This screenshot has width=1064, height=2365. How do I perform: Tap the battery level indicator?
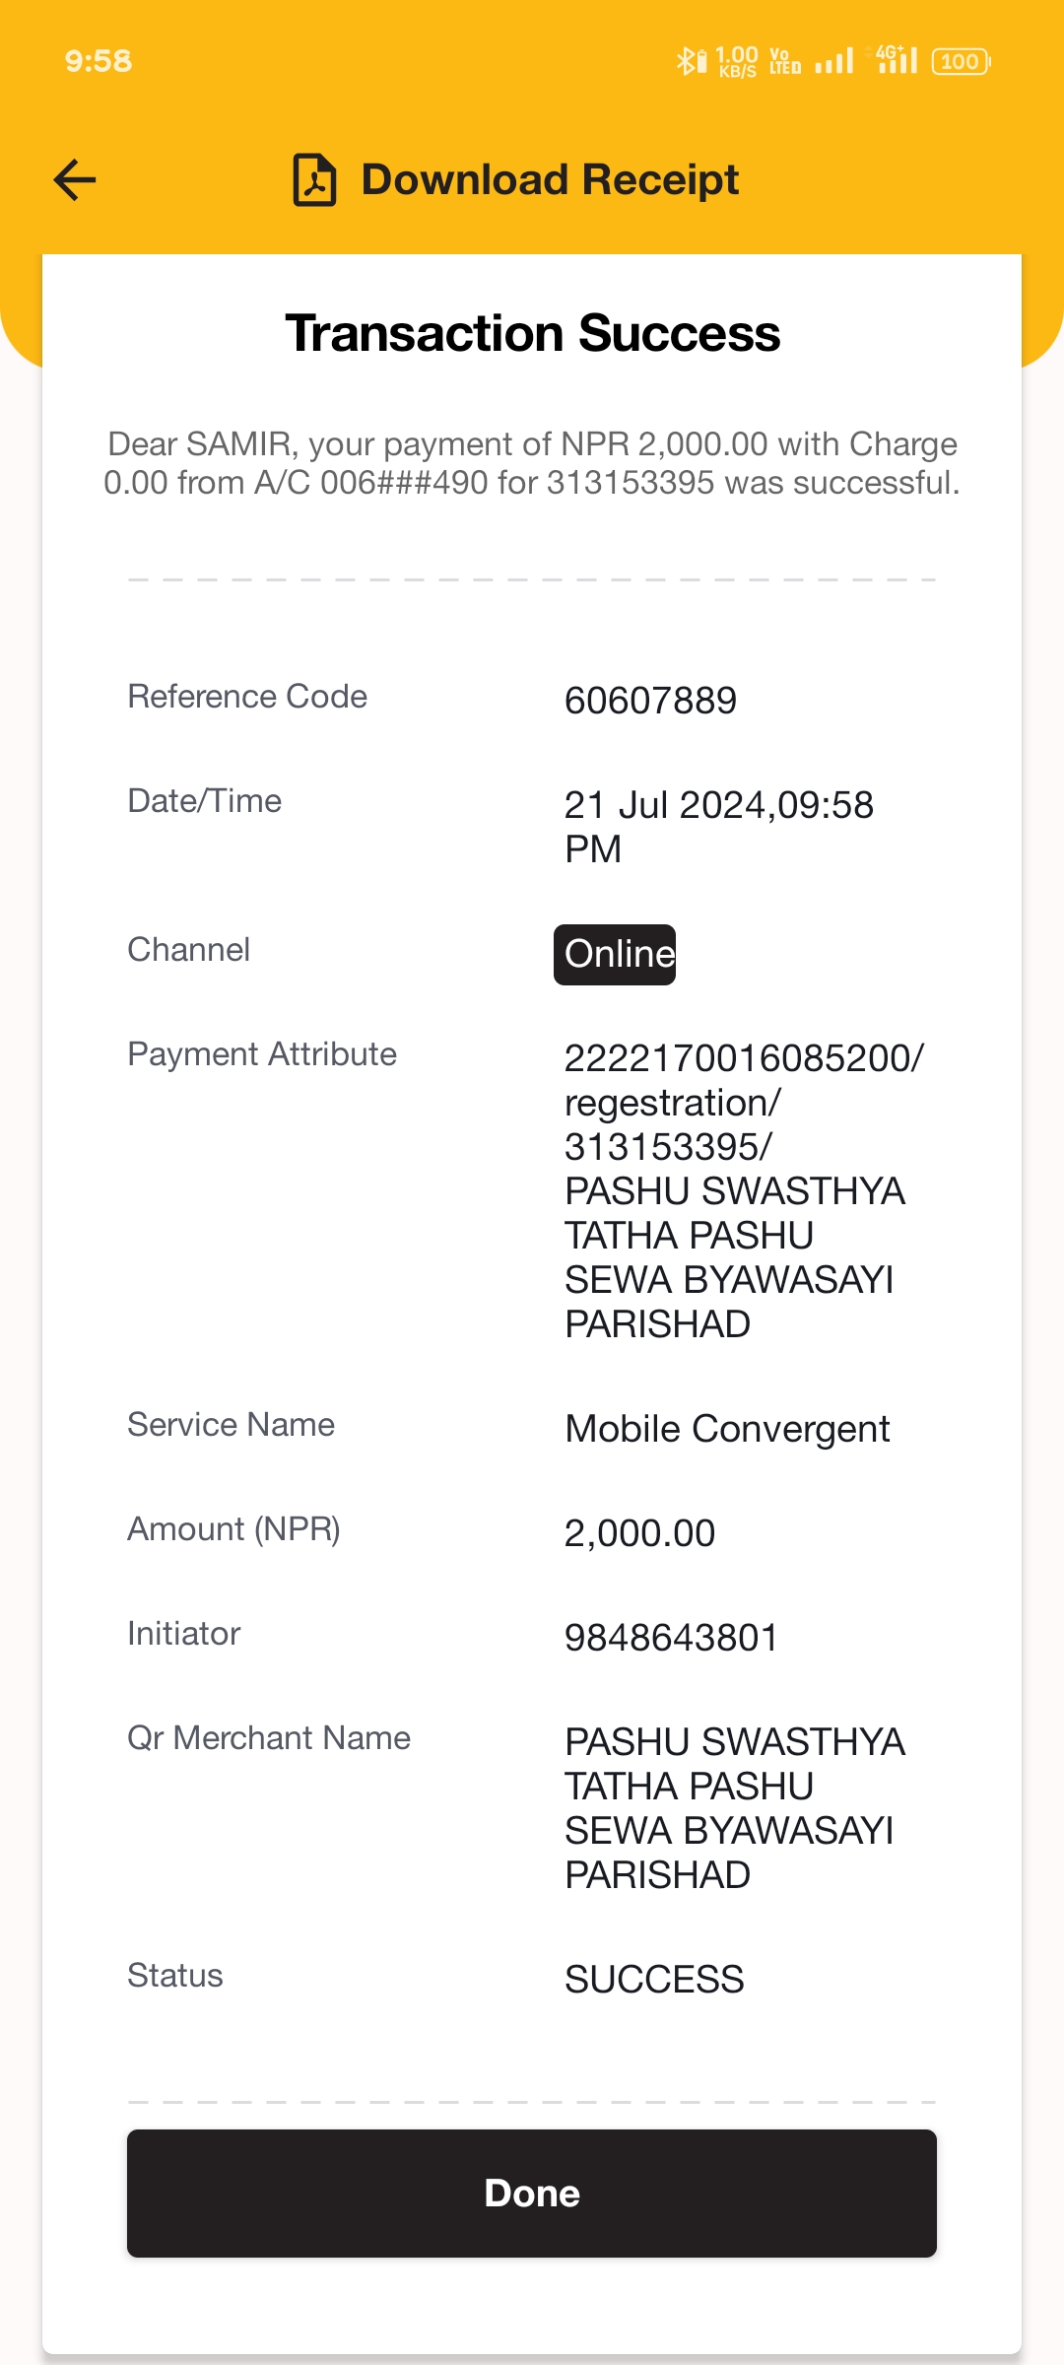click(x=961, y=61)
